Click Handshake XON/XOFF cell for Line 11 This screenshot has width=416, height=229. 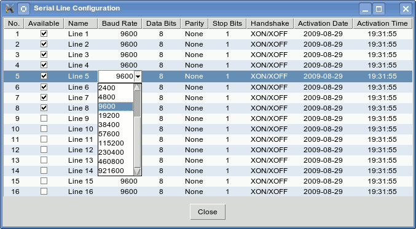coord(270,139)
